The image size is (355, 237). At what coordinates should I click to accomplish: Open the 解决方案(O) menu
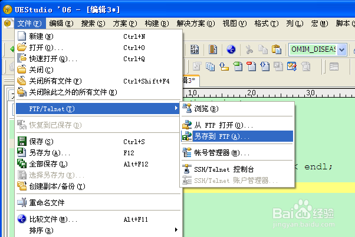(x=196, y=24)
